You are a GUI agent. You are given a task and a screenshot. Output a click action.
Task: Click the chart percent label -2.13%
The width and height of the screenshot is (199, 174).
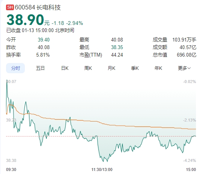point(190,120)
